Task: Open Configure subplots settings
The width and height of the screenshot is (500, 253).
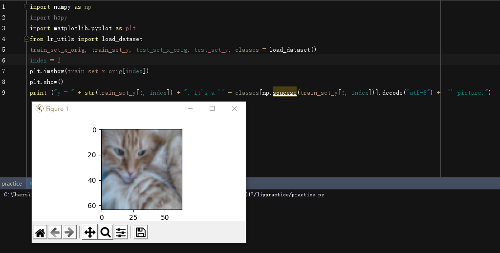Action: (121, 232)
